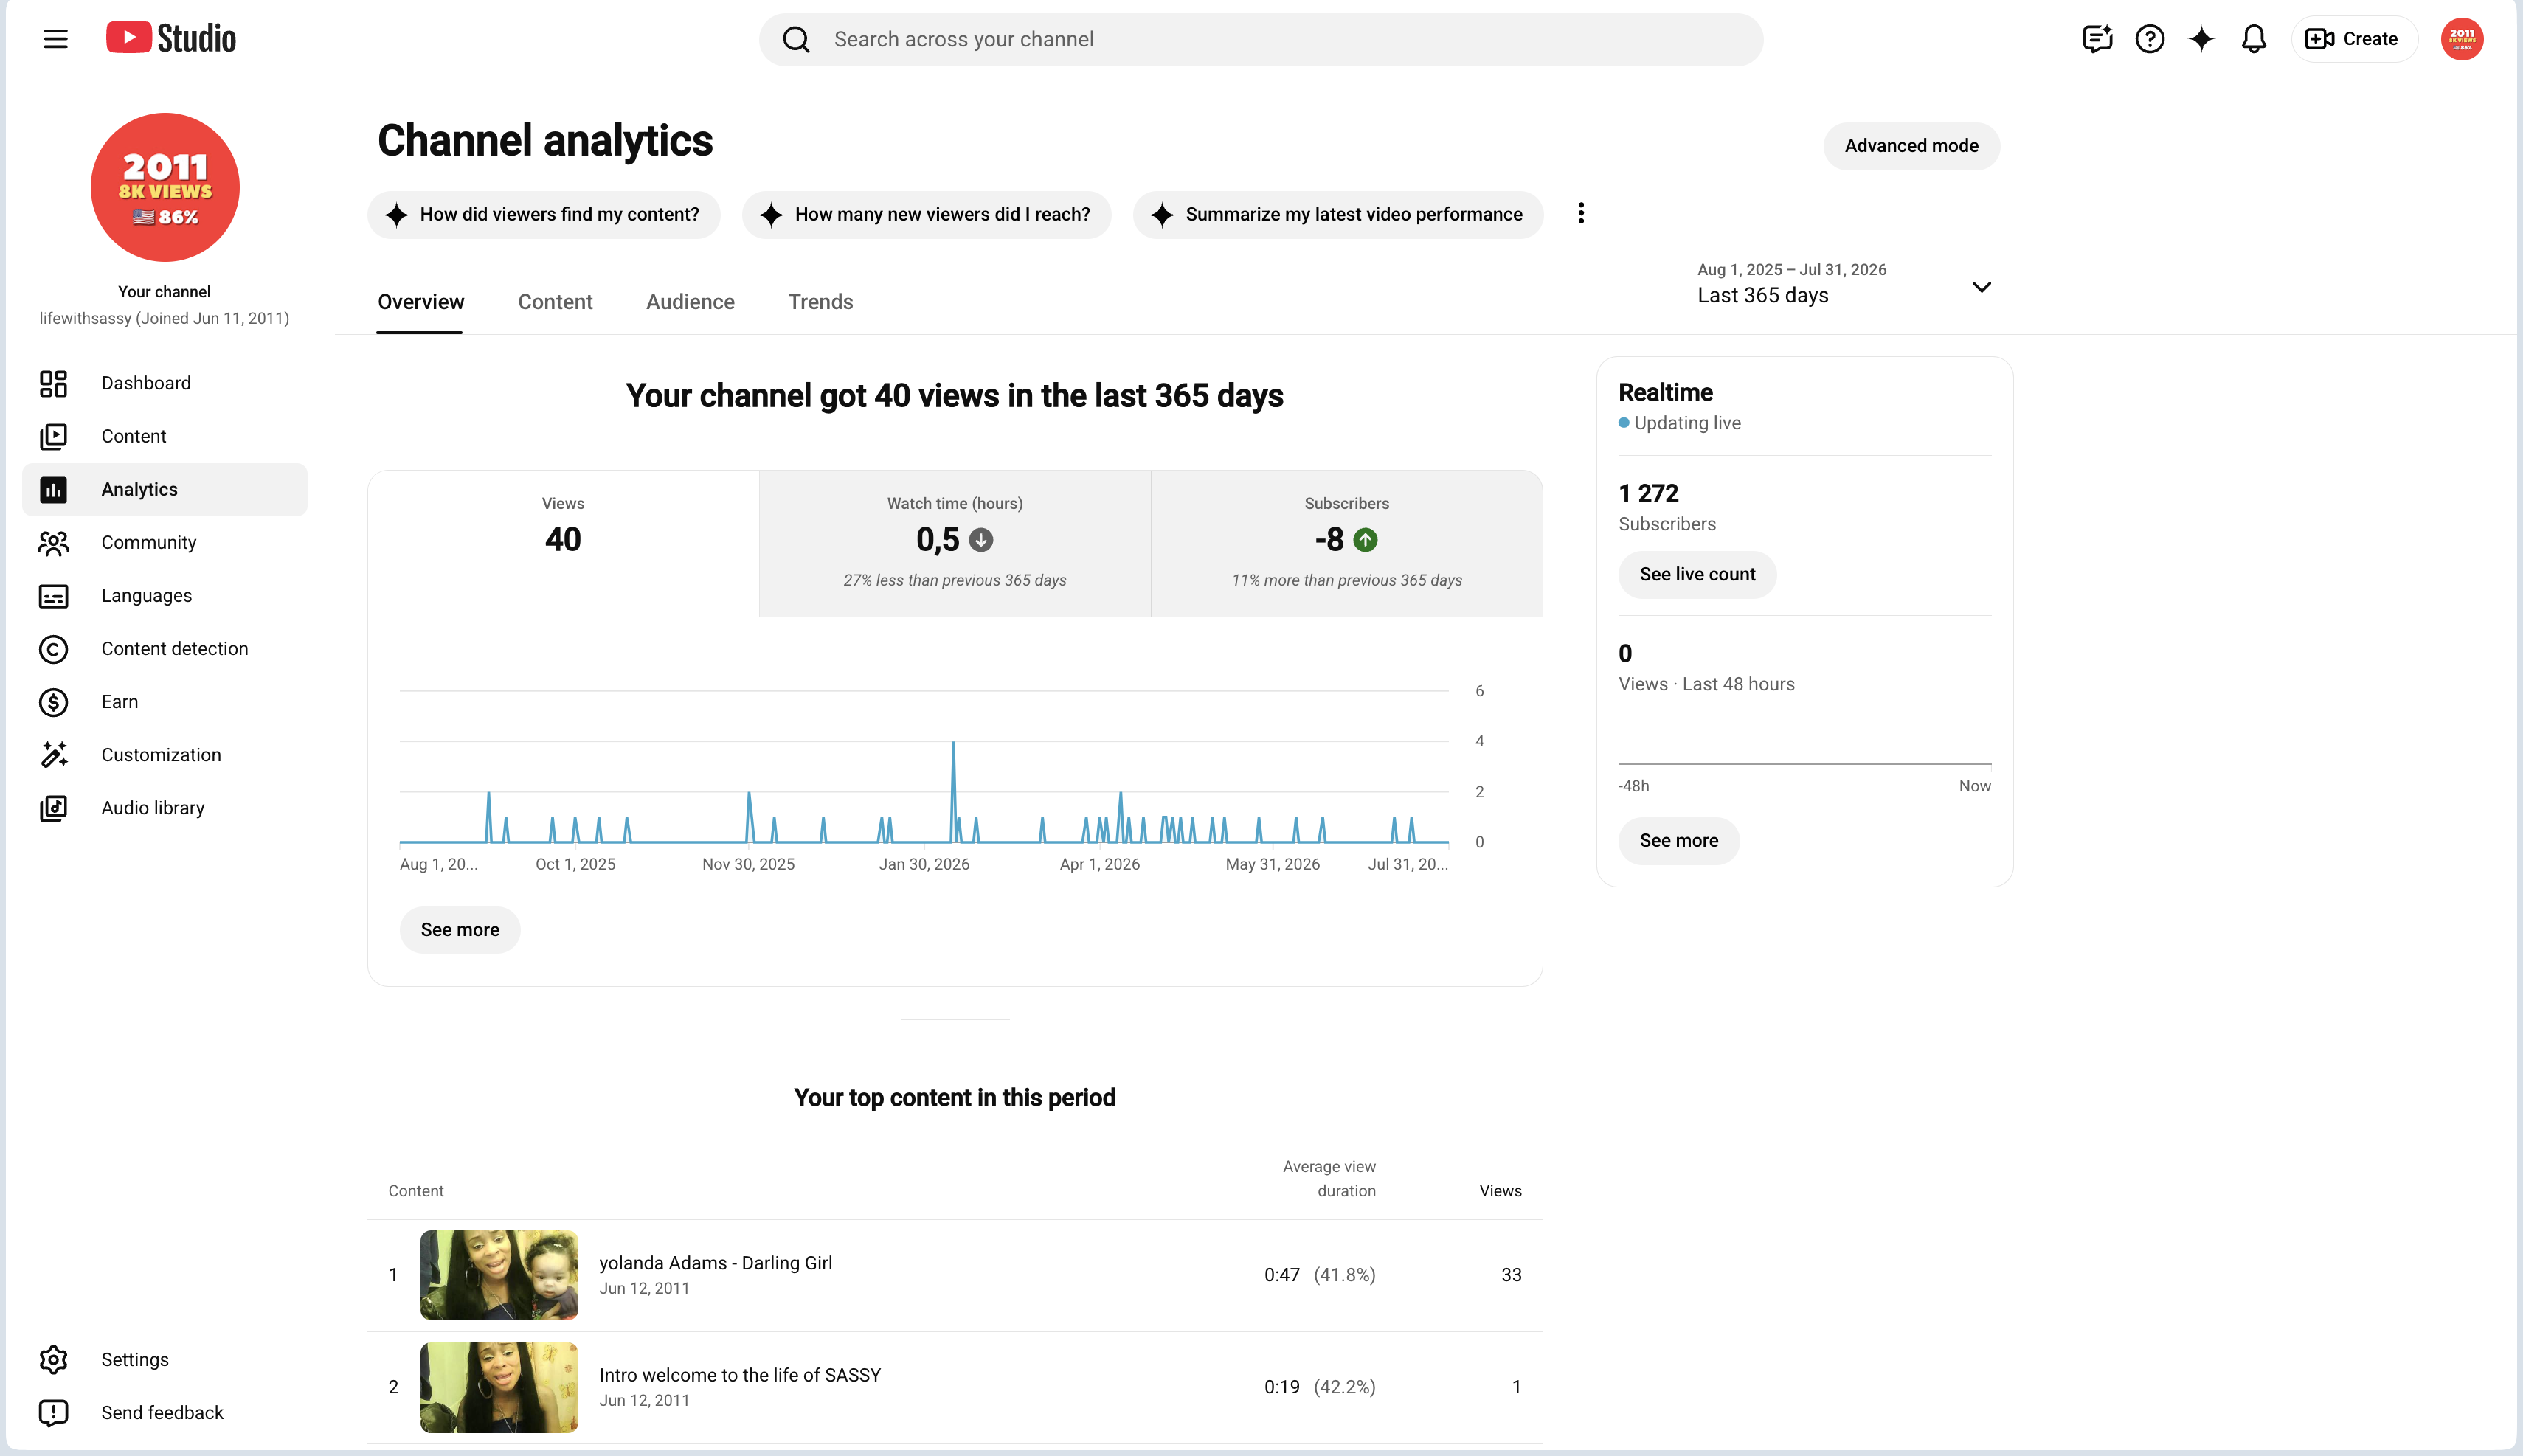Click Summarize my latest video performance
Image resolution: width=2523 pixels, height=1456 pixels.
1337,214
